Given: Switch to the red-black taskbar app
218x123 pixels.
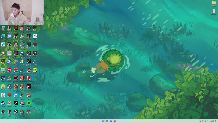Looking at the screenshot, I should click(x=115, y=121).
